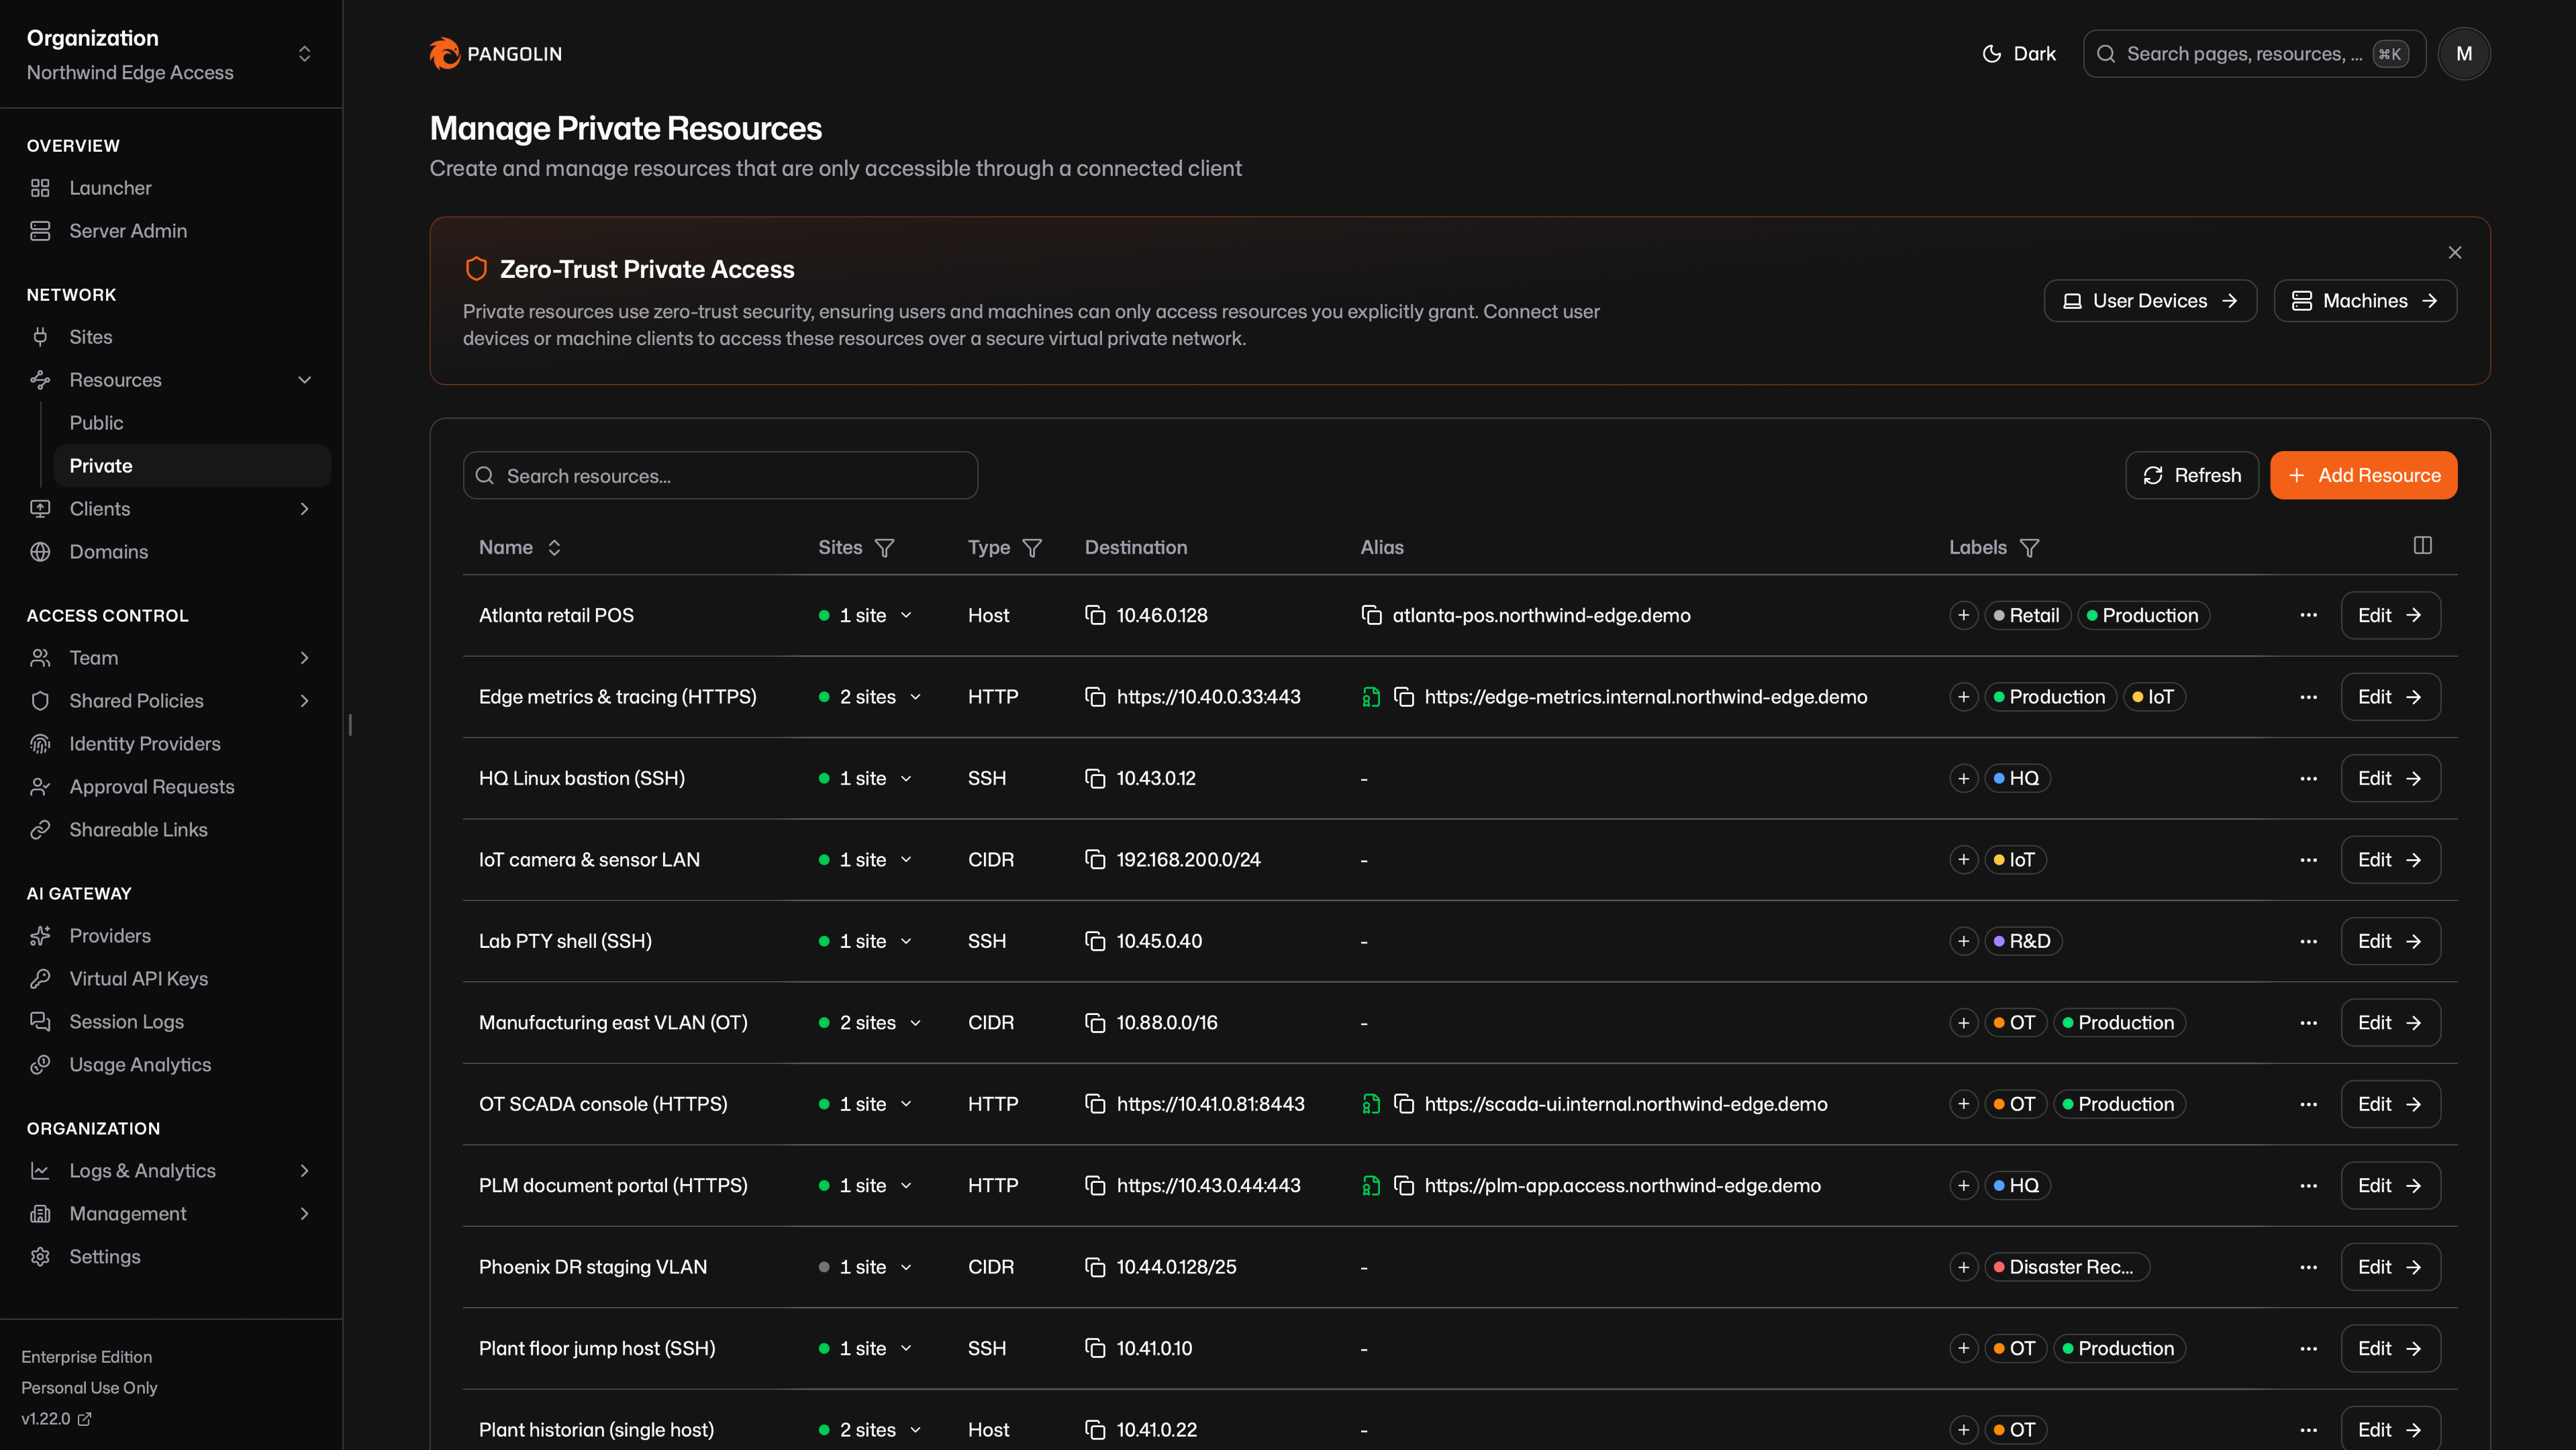Sort the table by Name
This screenshot has width=2576, height=1450.
(x=520, y=547)
